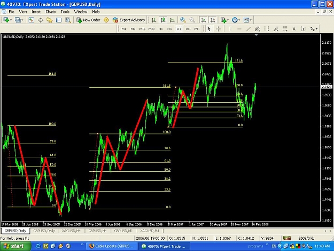Pick the Vertical Line drawing tool
The width and height of the screenshot is (334, 251).
[x=230, y=29]
